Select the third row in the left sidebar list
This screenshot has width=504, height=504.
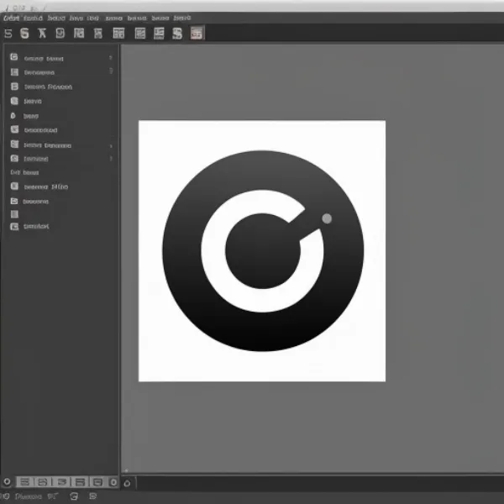point(48,87)
